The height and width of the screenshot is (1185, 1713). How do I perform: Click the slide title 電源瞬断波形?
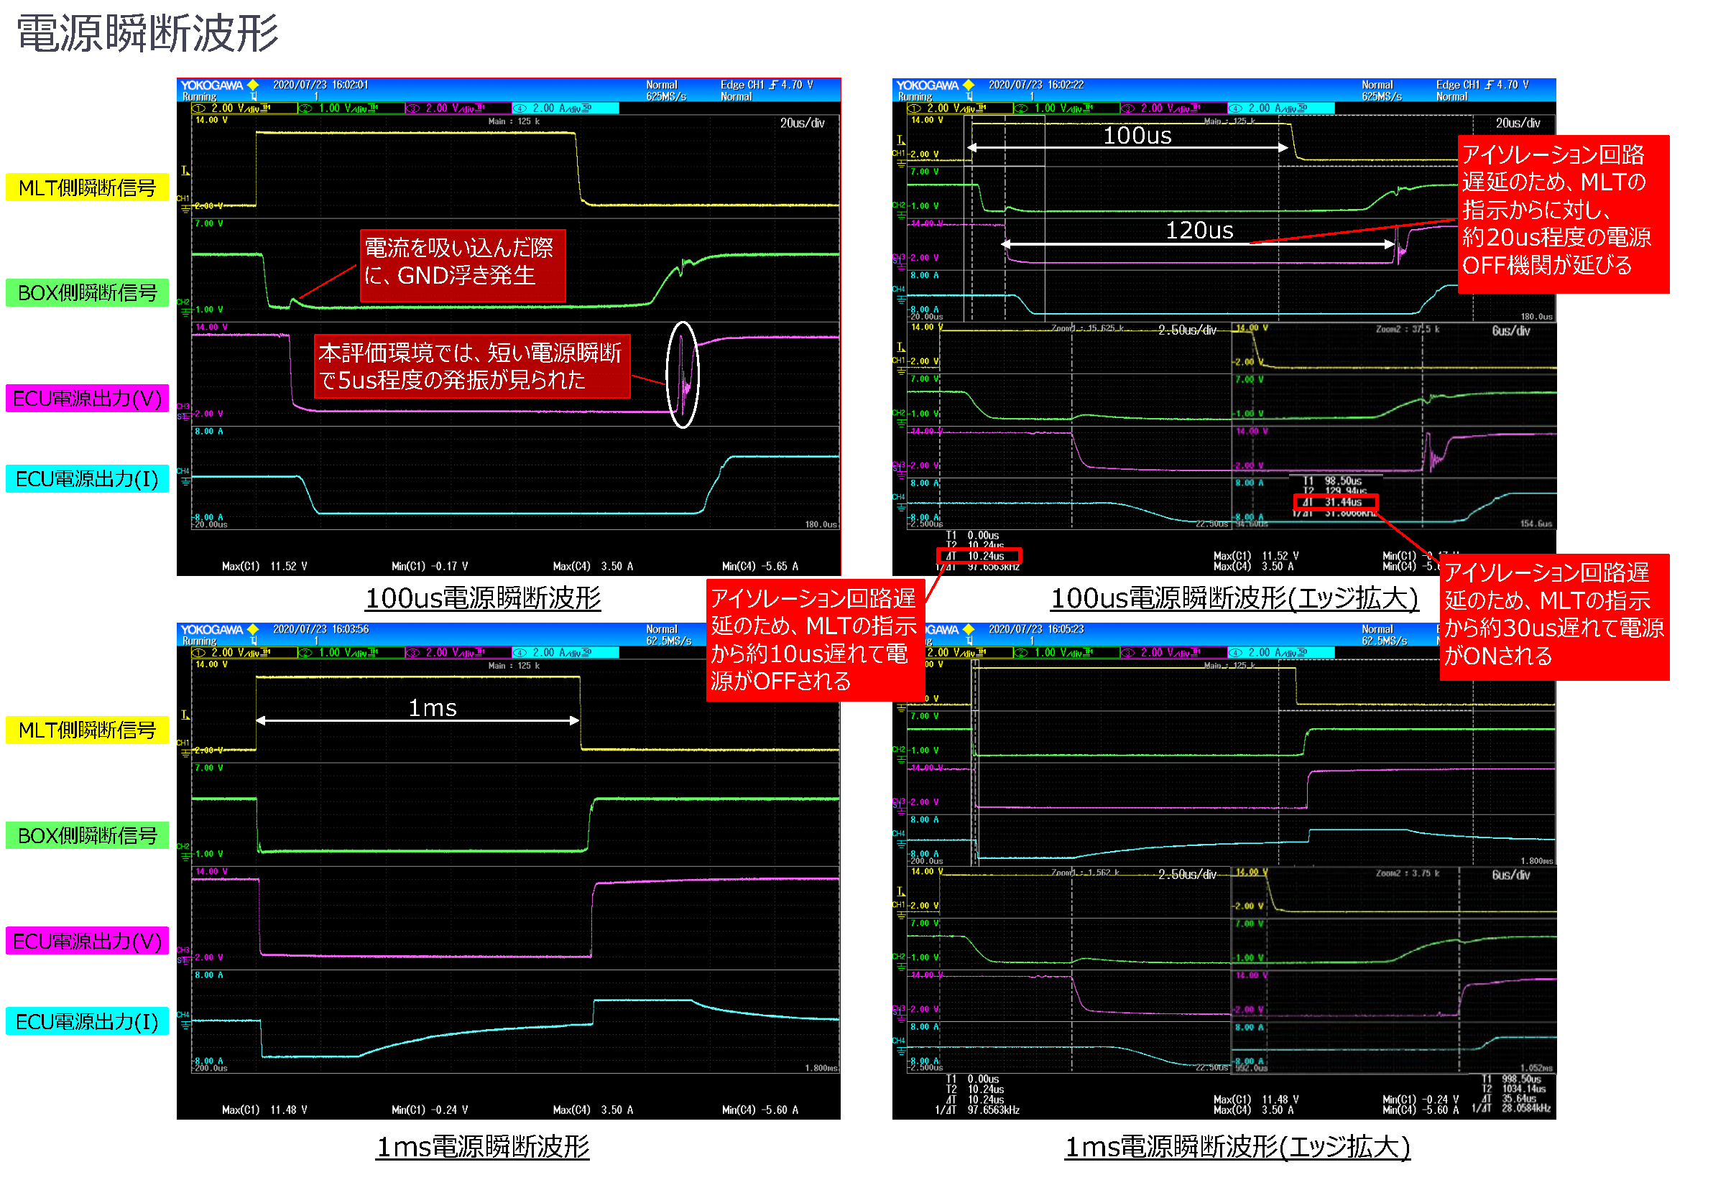(x=147, y=34)
